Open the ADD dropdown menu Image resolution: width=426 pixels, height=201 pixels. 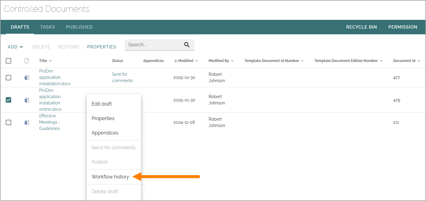tap(15, 47)
